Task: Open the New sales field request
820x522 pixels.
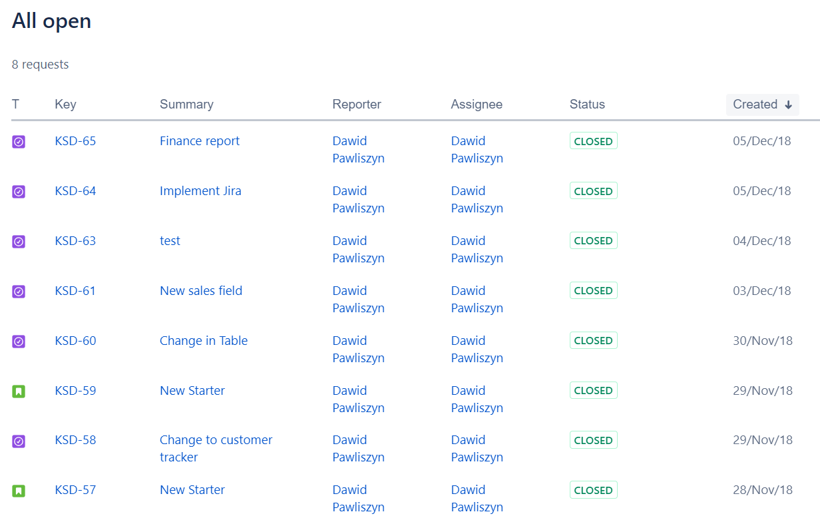Action: pyautogui.click(x=201, y=291)
